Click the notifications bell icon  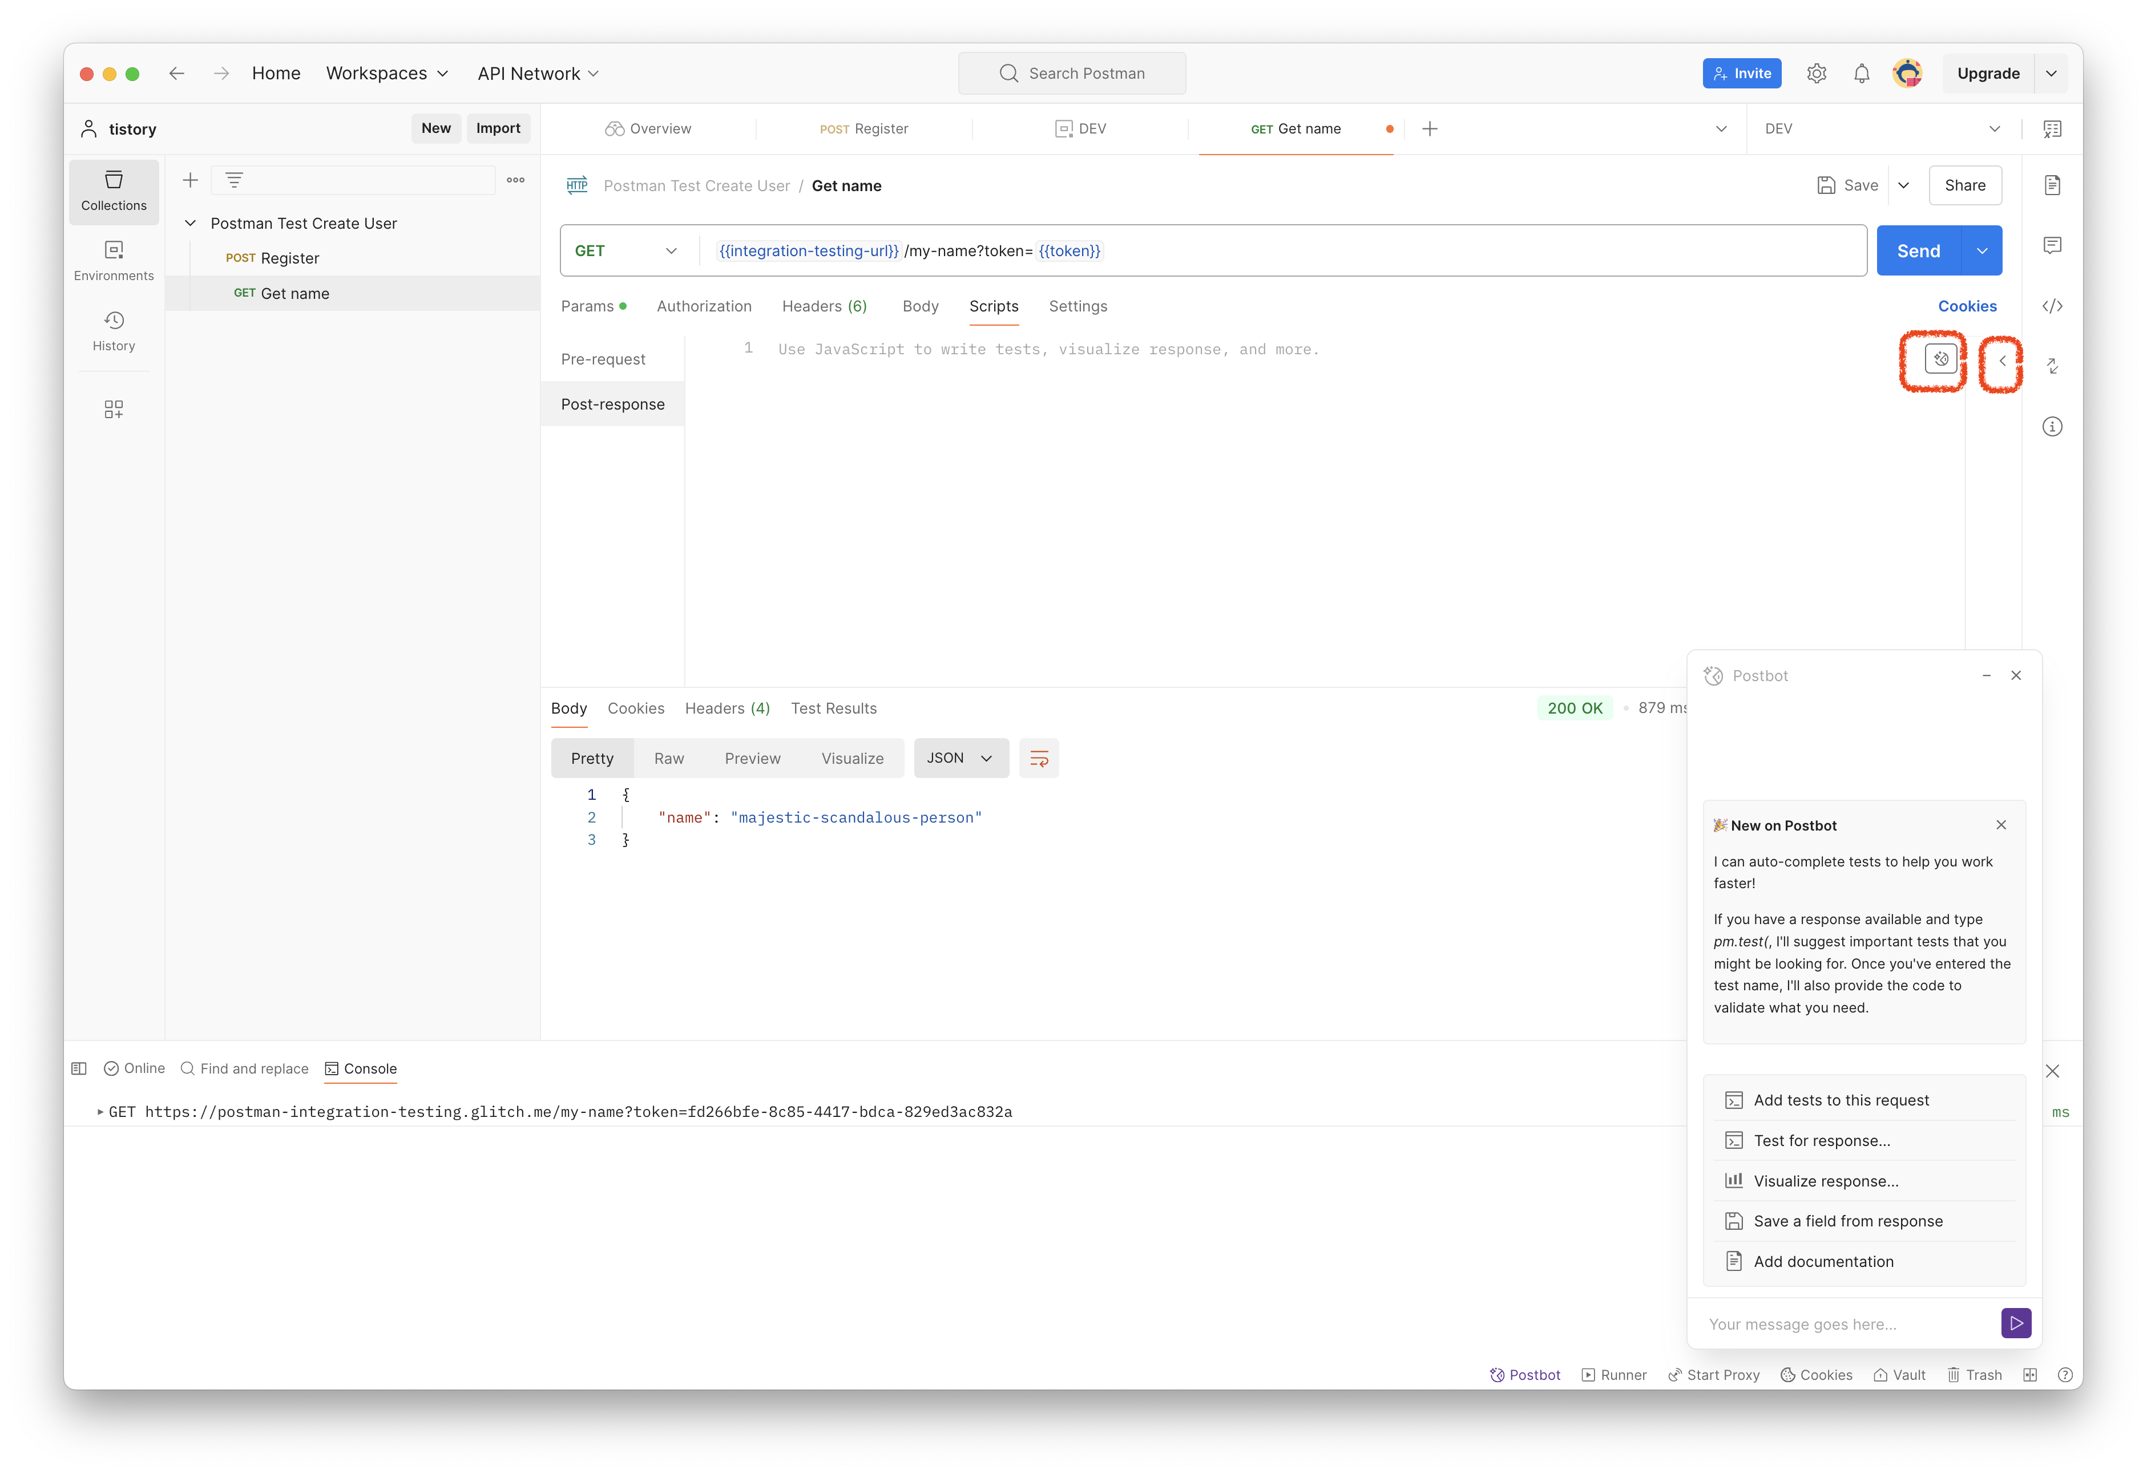pos(1862,74)
